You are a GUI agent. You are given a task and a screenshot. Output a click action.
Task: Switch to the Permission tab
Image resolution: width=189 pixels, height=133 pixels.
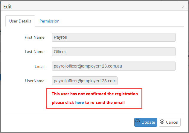tap(49, 21)
